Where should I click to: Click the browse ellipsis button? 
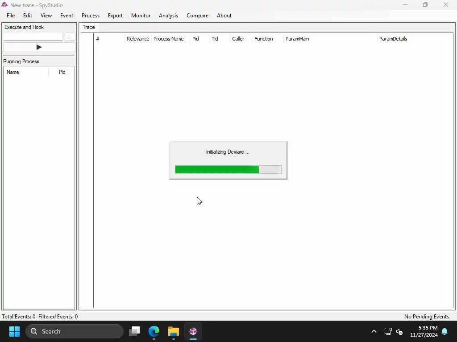70,37
